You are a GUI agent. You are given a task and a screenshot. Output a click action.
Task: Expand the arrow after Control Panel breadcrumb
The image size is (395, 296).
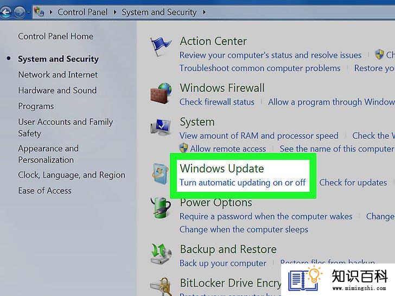coord(115,12)
